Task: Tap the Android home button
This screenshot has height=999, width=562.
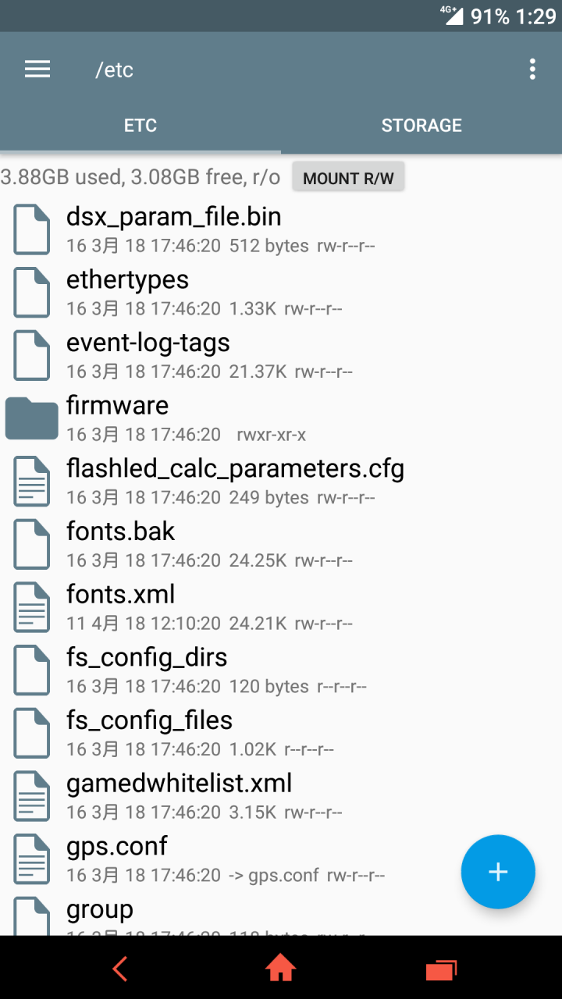Action: tap(281, 969)
